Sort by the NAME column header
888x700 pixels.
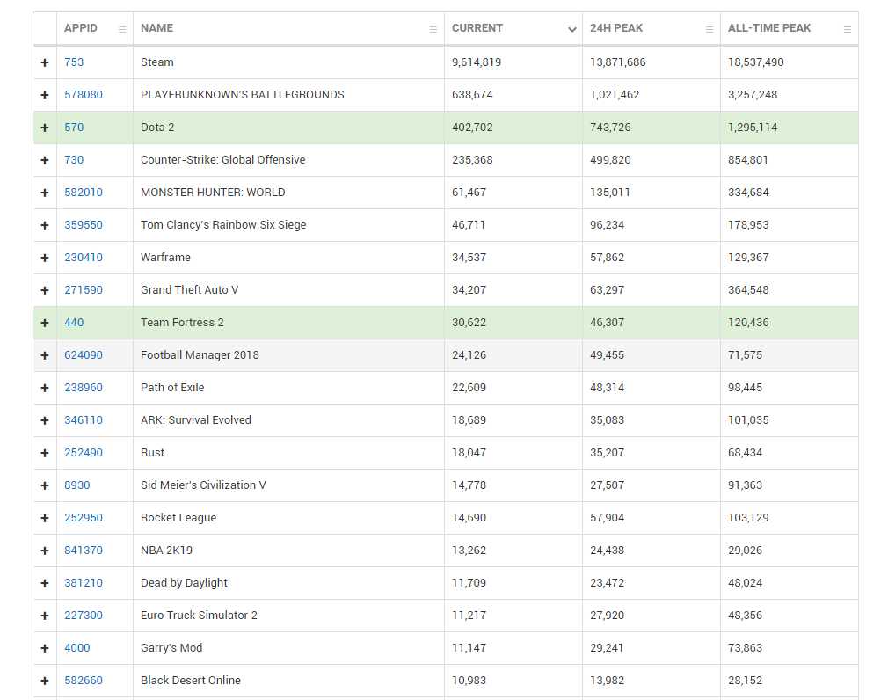(157, 28)
